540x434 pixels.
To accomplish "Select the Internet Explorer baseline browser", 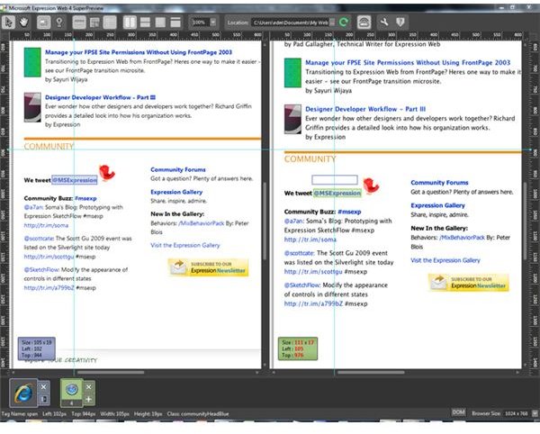I will tap(23, 393).
